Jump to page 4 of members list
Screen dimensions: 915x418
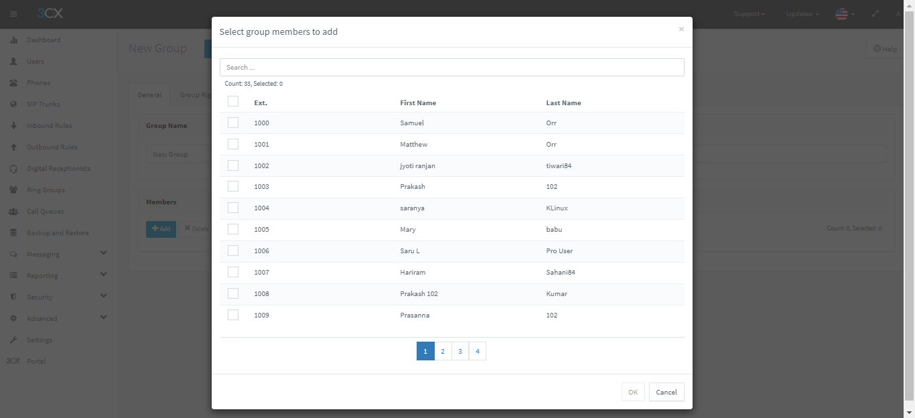(478, 352)
